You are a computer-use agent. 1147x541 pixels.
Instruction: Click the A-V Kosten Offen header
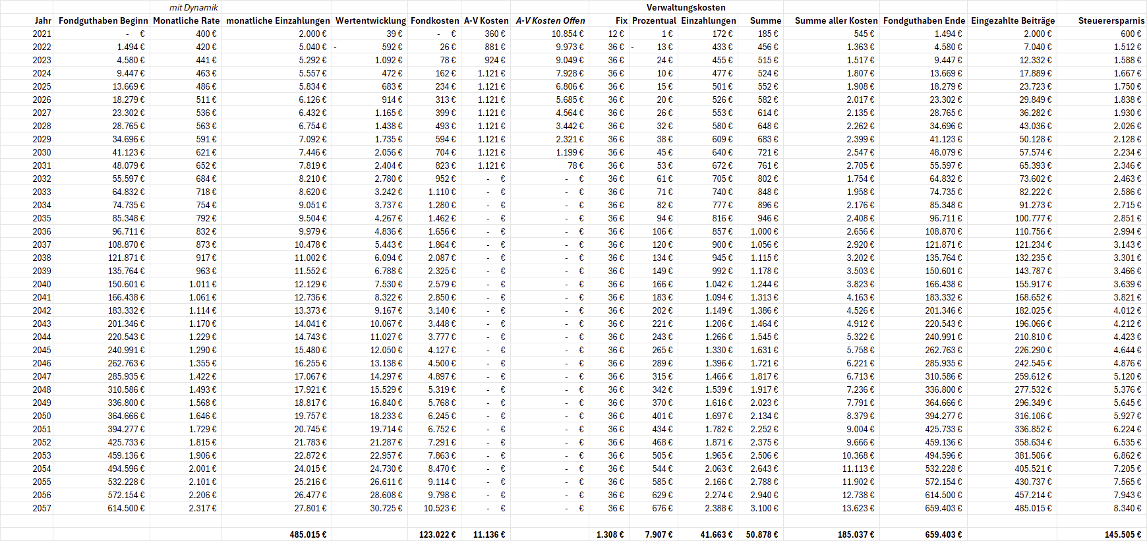coord(550,20)
